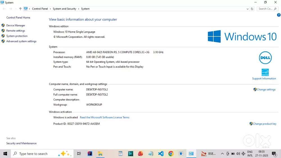Click the computer name DESKTOP-NSI7OL2 value
The height and width of the screenshot is (158, 281).
coord(97,89)
